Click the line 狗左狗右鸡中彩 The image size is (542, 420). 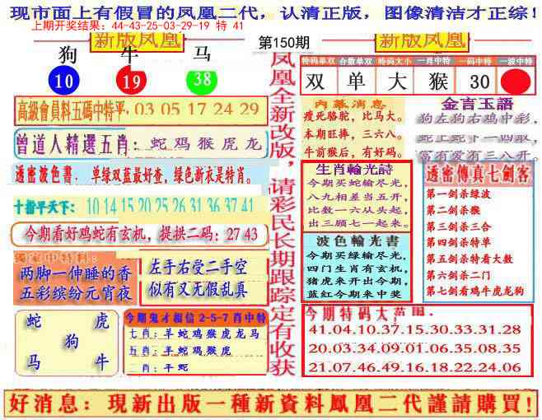tap(478, 119)
